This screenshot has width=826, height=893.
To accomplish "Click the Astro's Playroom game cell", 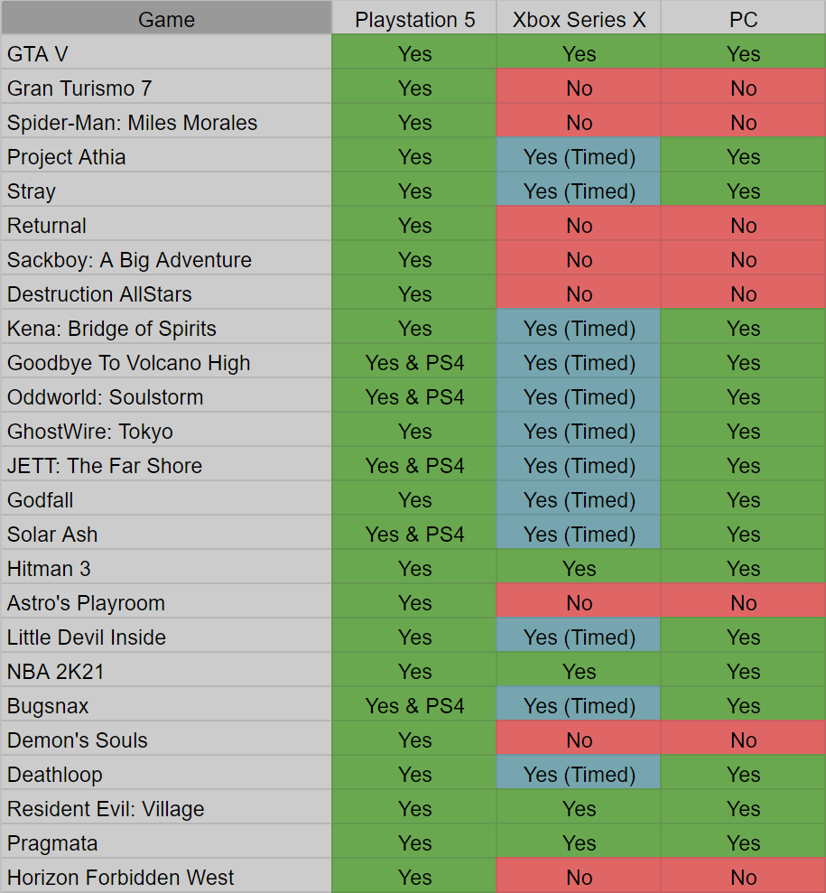I will [x=166, y=602].
